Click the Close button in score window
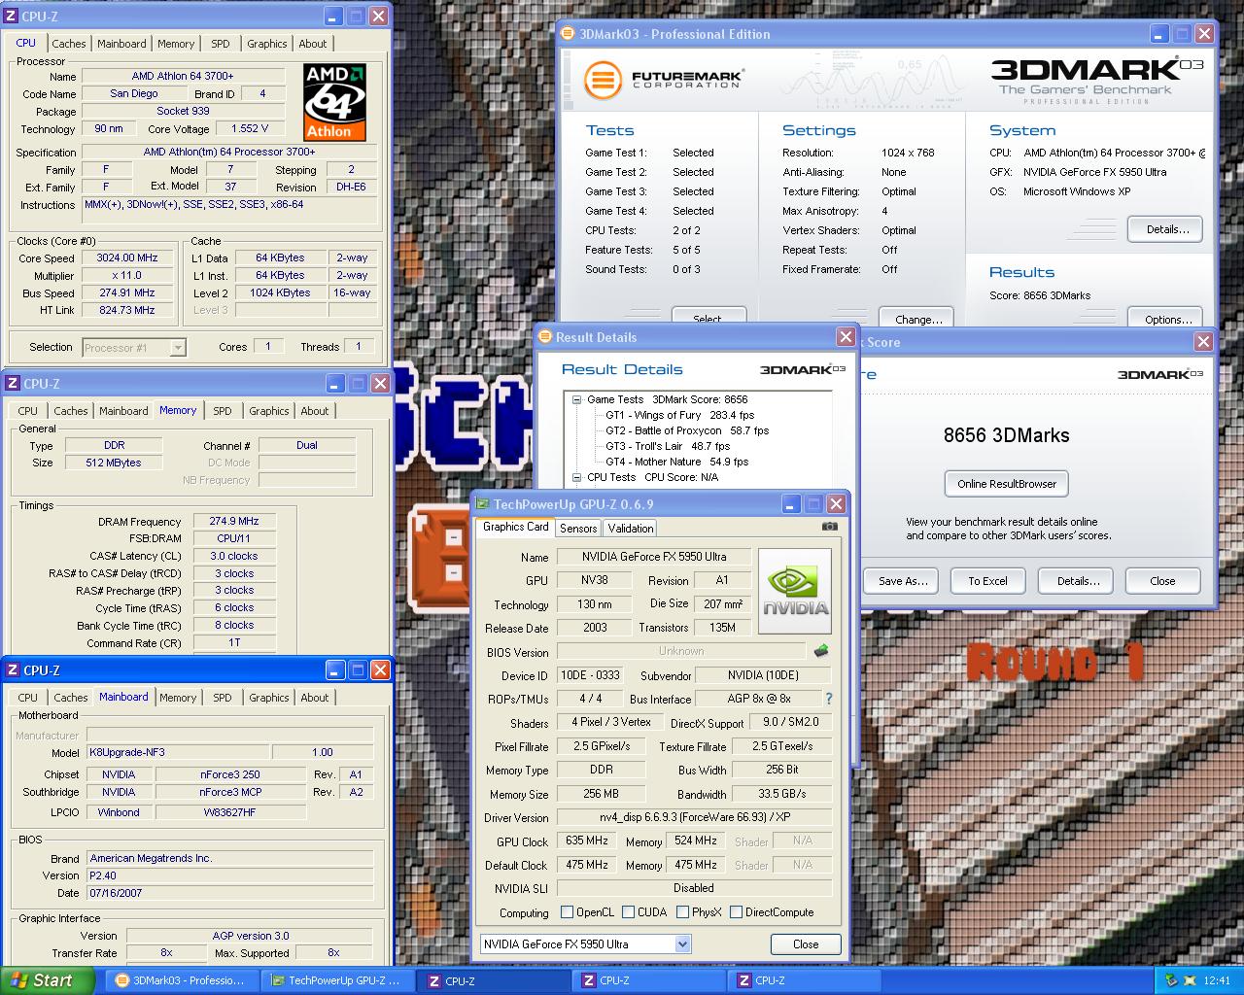This screenshot has height=995, width=1244. point(1162,581)
